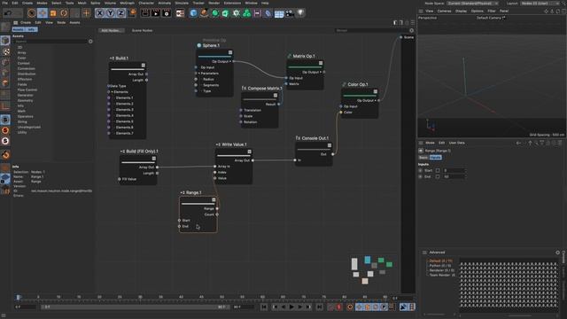Select the Math asset category
Image resolution: width=567 pixels, height=319 pixels.
(x=21, y=111)
